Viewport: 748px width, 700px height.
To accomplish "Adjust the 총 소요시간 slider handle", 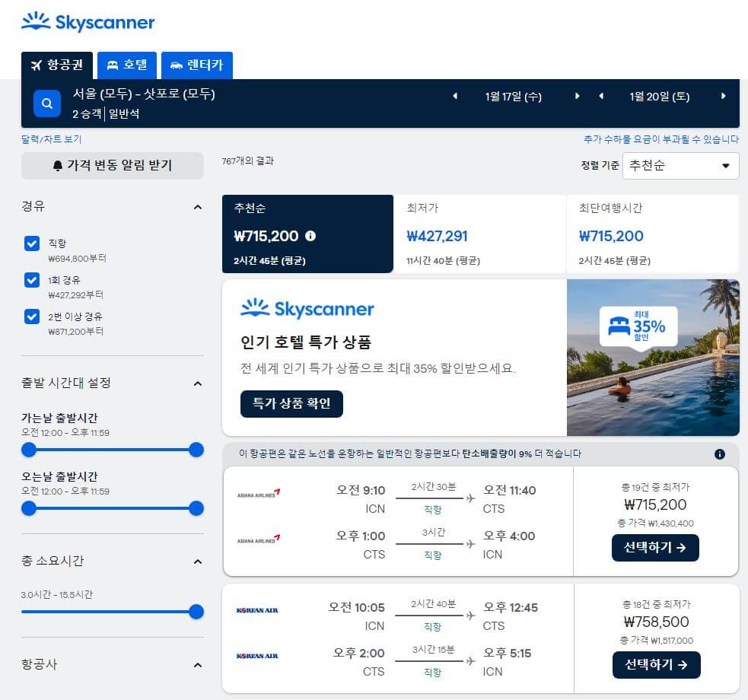I will click(196, 612).
